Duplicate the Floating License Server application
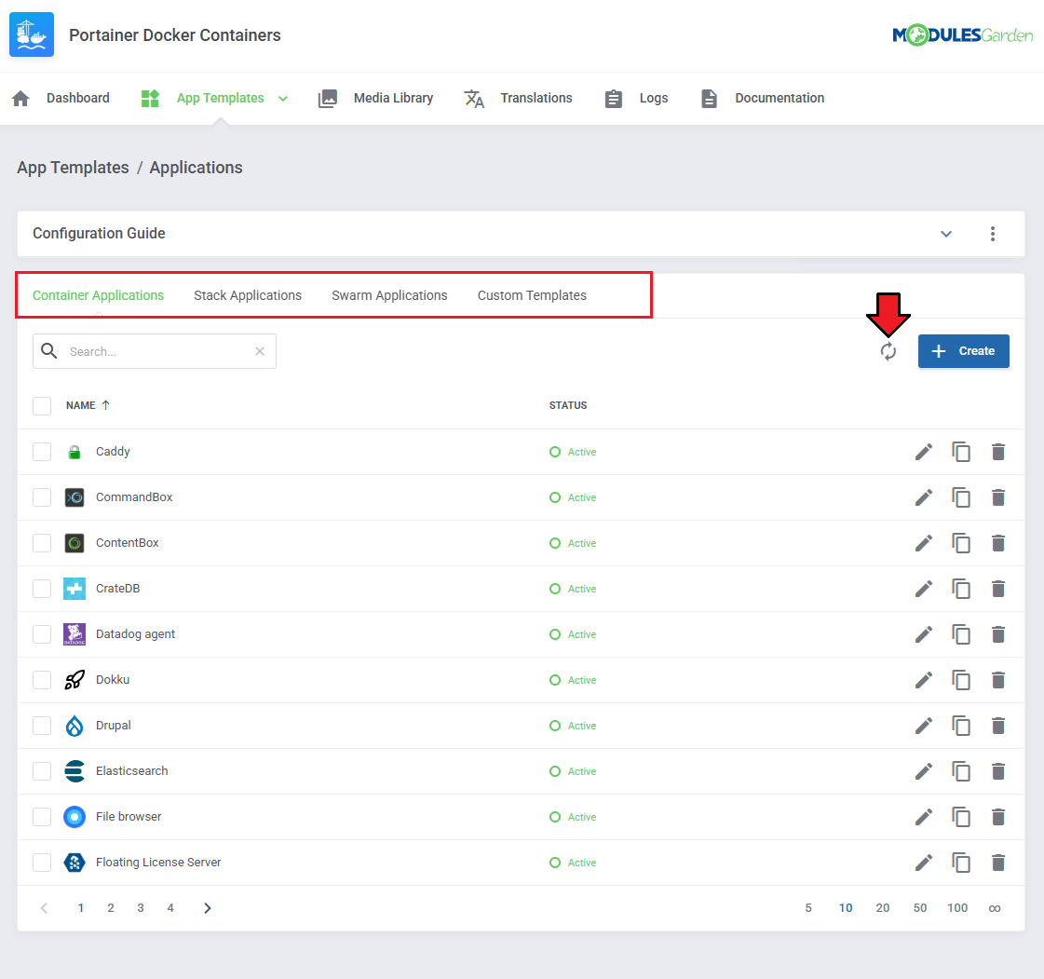The image size is (1044, 979). [961, 863]
